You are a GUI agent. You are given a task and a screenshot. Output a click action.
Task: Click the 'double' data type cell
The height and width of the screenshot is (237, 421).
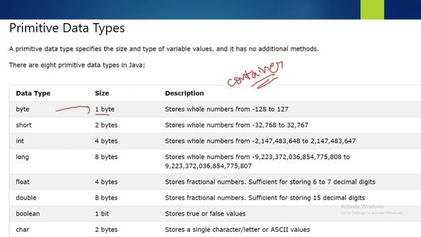pyautogui.click(x=26, y=197)
